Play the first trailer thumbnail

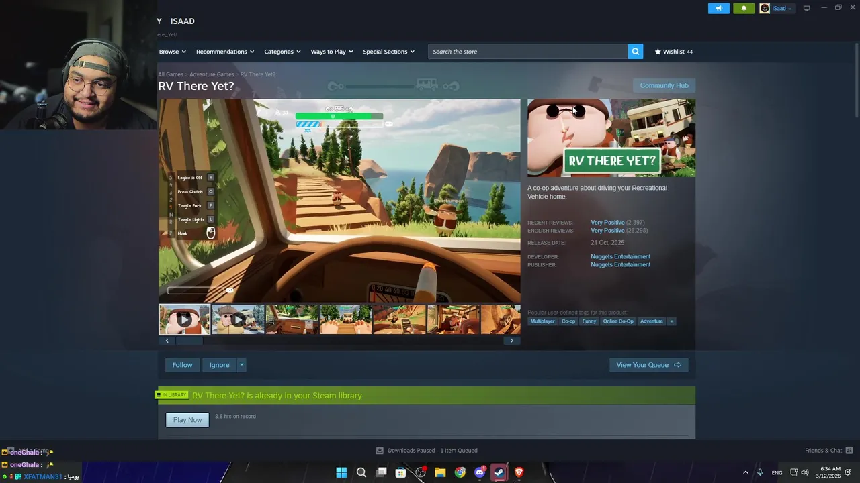click(x=184, y=319)
